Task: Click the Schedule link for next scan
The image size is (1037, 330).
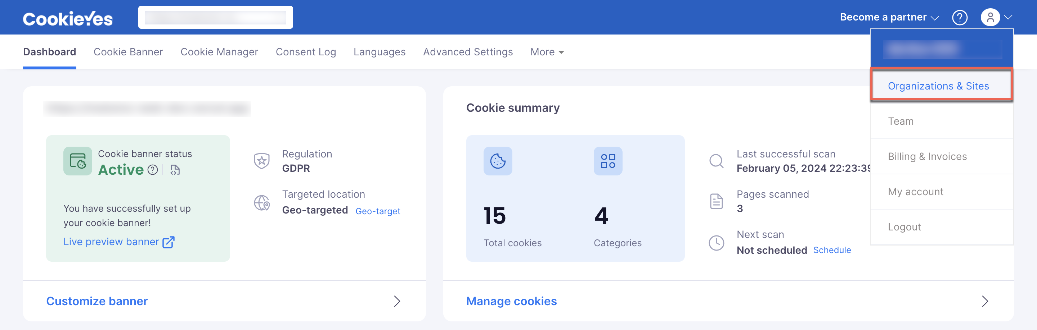Action: pyautogui.click(x=832, y=250)
